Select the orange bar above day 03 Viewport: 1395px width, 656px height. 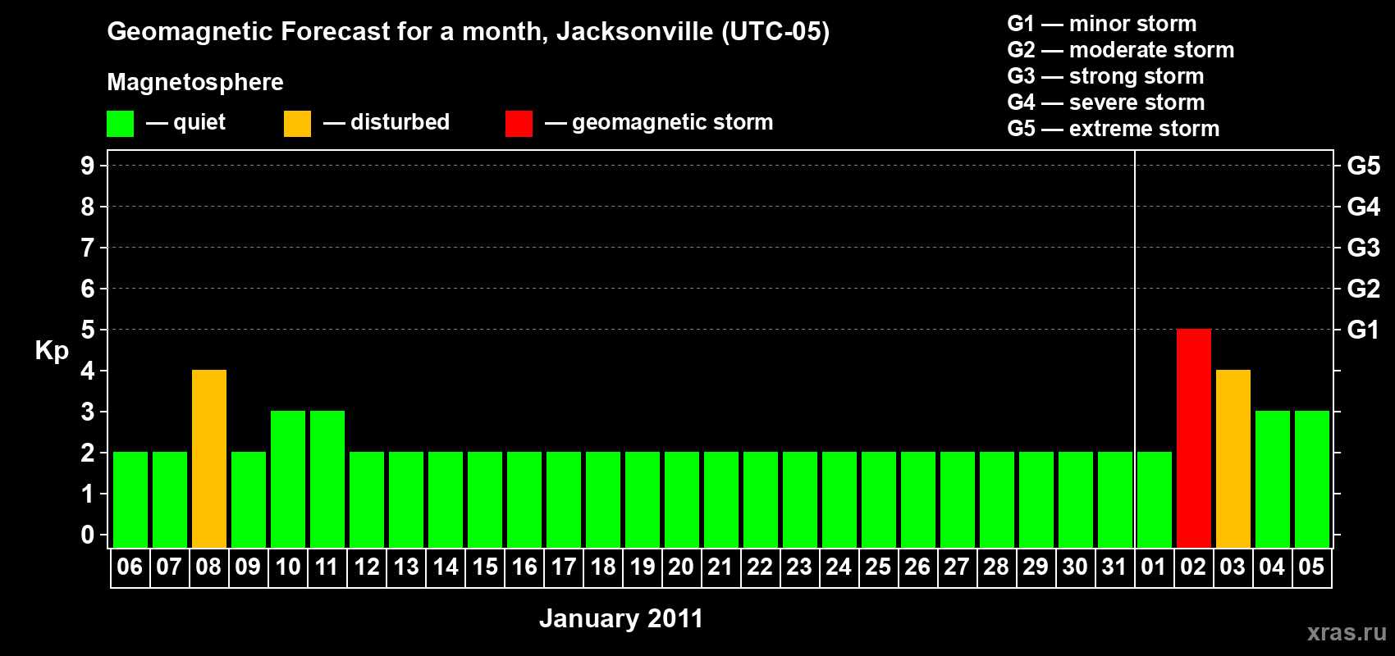pos(1233,458)
